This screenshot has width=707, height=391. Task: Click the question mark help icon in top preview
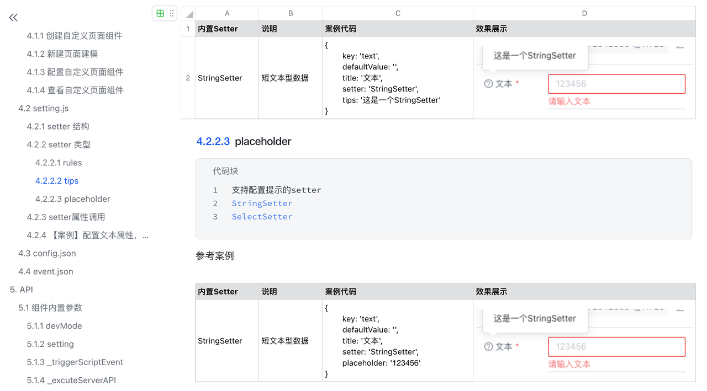pos(488,84)
